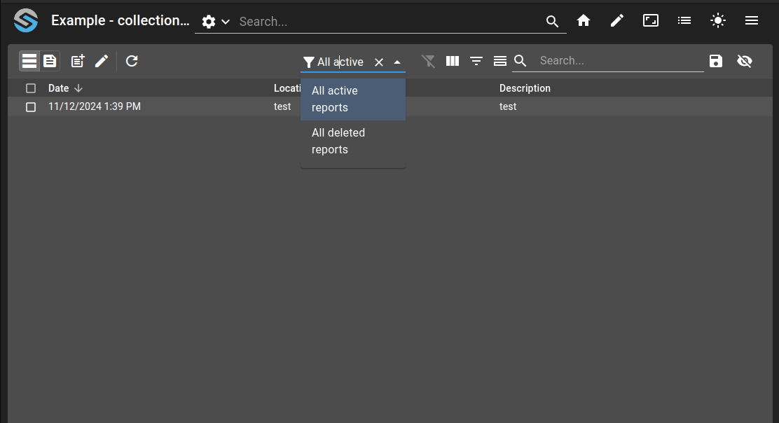779x423 pixels.
Task: Open the hamburger main menu
Action: click(752, 20)
